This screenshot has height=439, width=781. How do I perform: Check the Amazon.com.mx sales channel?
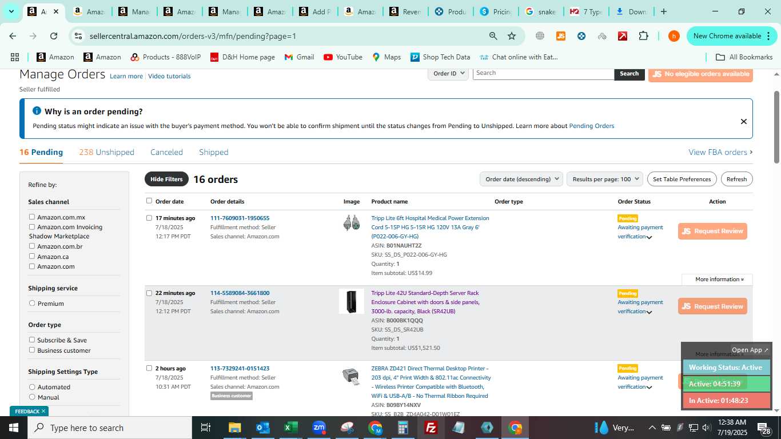pyautogui.click(x=32, y=217)
